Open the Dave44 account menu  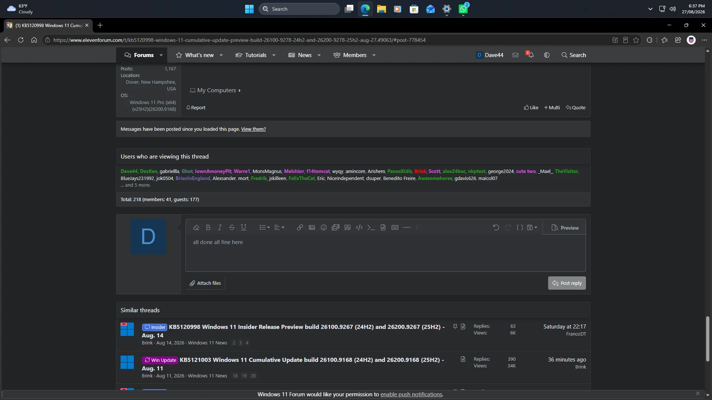pyautogui.click(x=489, y=55)
